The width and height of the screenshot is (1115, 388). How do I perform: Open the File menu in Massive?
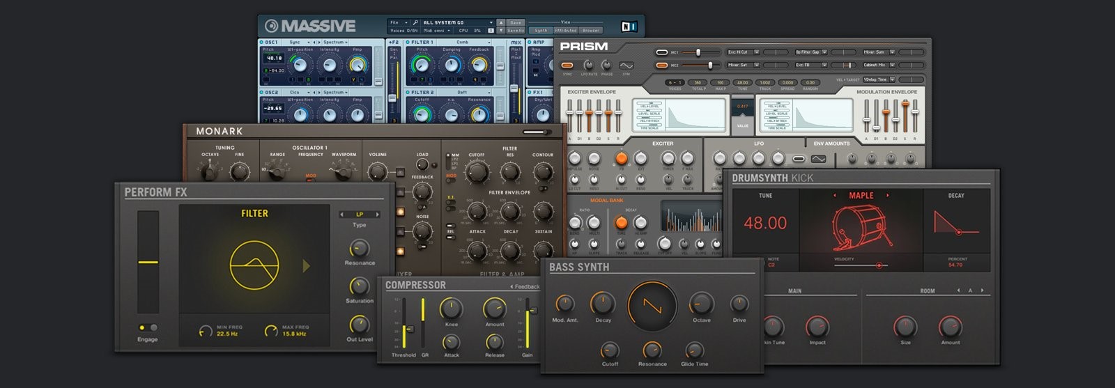click(x=399, y=22)
